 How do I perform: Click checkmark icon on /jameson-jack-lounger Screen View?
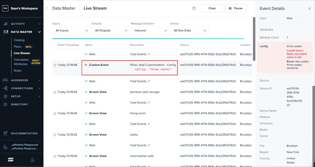[86, 92]
